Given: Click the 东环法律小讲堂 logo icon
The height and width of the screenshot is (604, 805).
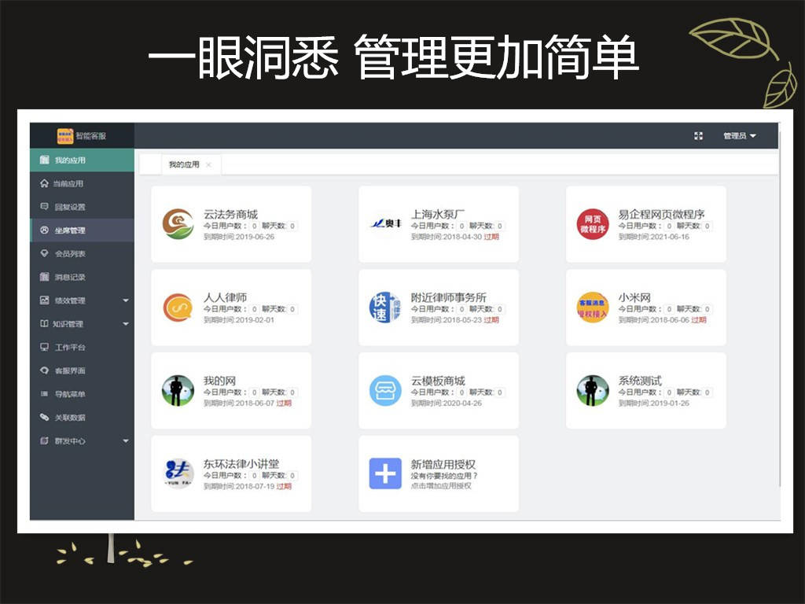Looking at the screenshot, I should 178,473.
